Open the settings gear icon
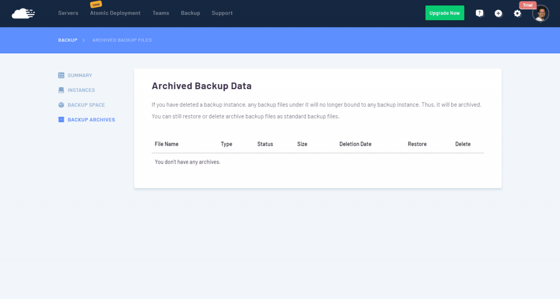560x299 pixels. pos(518,14)
